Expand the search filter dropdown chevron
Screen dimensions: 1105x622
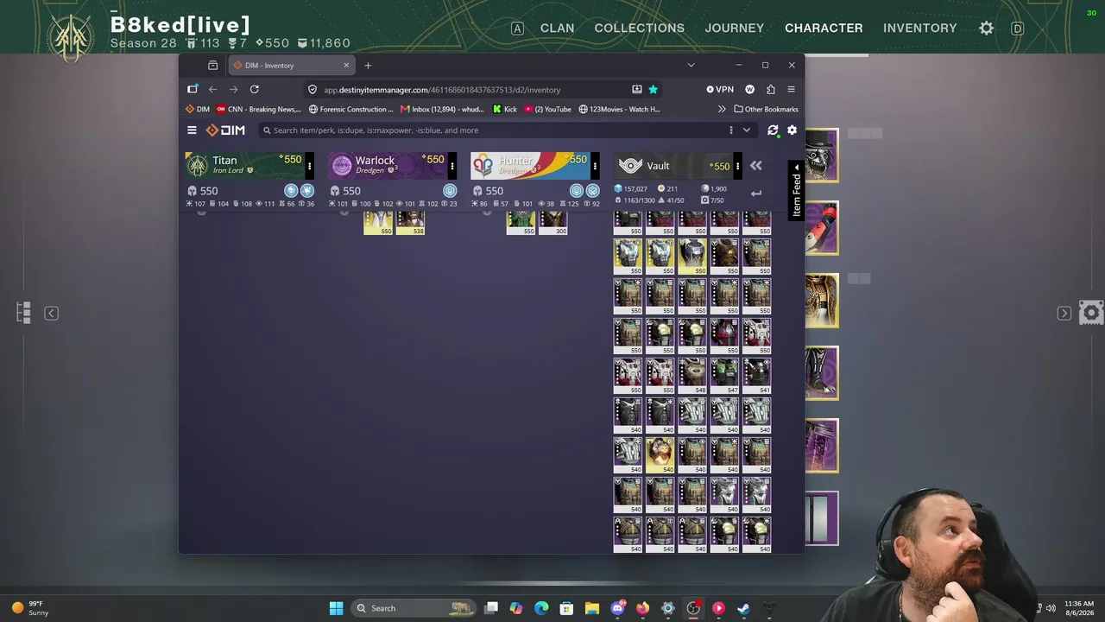click(x=747, y=130)
